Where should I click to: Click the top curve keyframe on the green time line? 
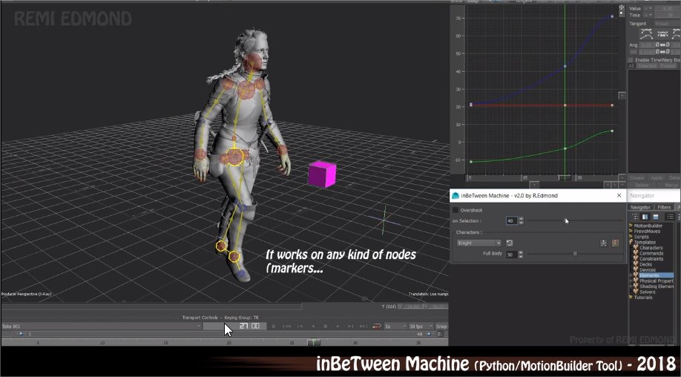coord(565,67)
